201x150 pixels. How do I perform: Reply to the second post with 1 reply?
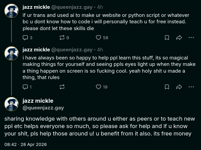click(27, 87)
